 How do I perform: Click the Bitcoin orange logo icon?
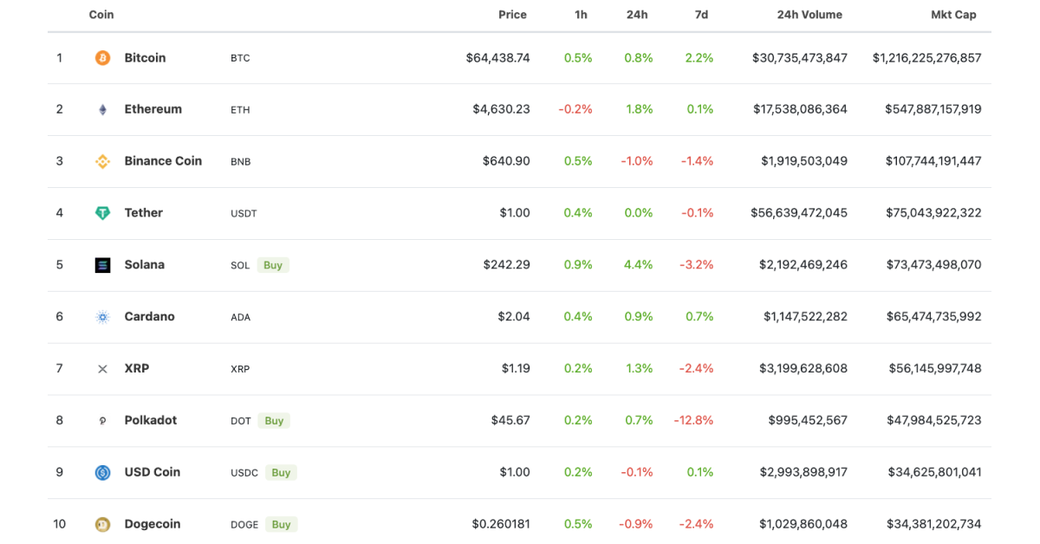(x=102, y=58)
